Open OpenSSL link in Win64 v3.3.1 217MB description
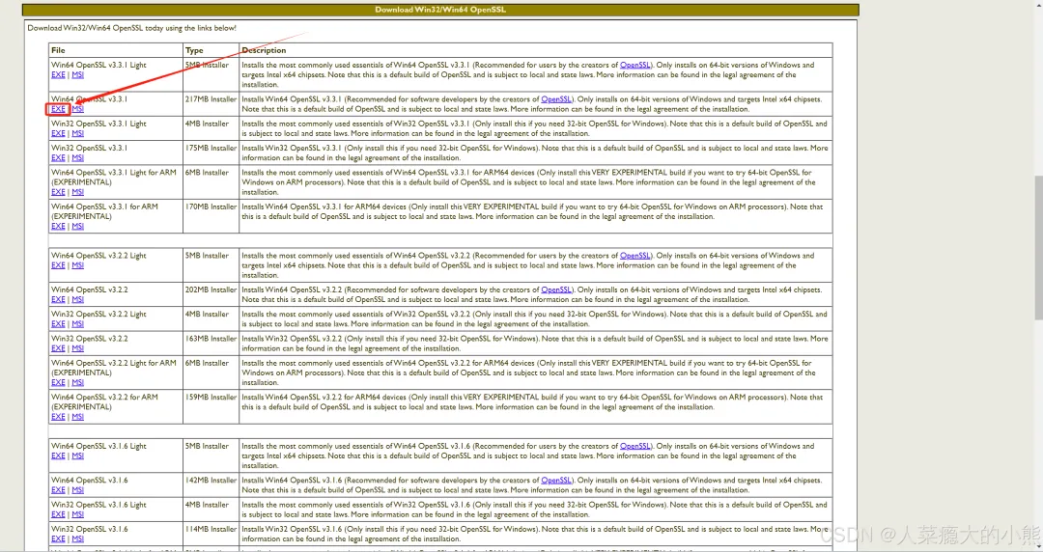Screen dimensions: 1043x552 coord(556,99)
